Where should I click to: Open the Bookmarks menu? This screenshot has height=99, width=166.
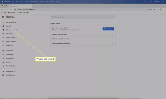(x=34, y=2)
